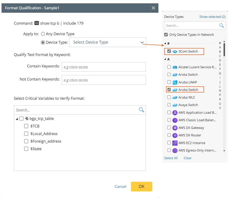Collapse the A device group section
Viewport: 230px width, 198px height.
click(x=165, y=59)
